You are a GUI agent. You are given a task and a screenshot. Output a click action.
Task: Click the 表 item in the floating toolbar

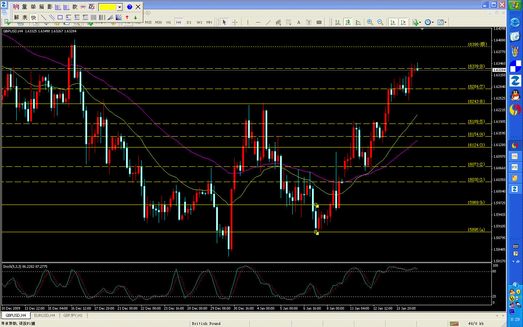[25, 17]
